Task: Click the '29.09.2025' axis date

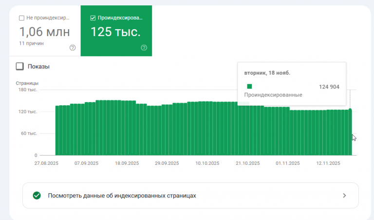Action: click(x=167, y=163)
